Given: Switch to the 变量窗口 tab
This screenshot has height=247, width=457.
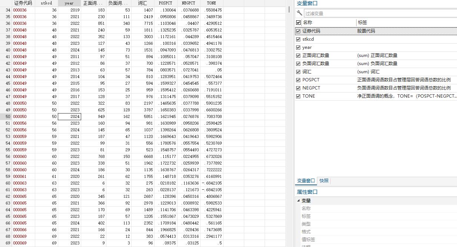Looking at the screenshot, I should click(306, 181).
